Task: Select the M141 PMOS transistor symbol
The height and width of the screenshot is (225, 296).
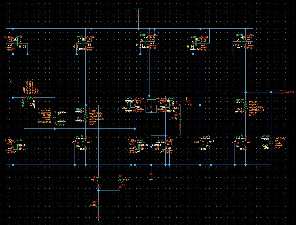Action: pyautogui.click(x=82, y=43)
